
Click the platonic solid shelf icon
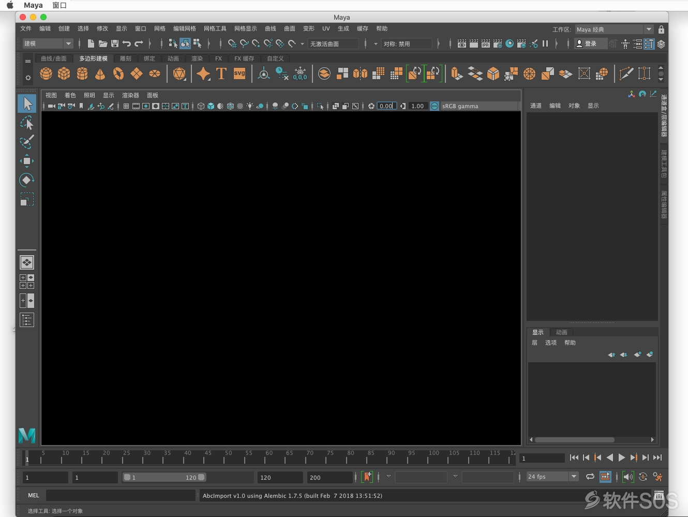[x=180, y=73]
